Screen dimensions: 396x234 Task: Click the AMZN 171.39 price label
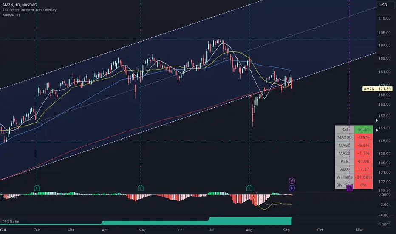[x=377, y=89]
